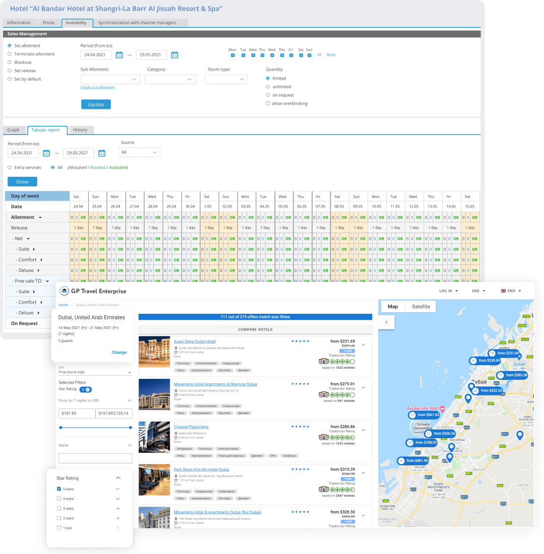Open the Source dropdown set to All
Image resolution: width=544 pixels, height=554 pixels.
(139, 152)
